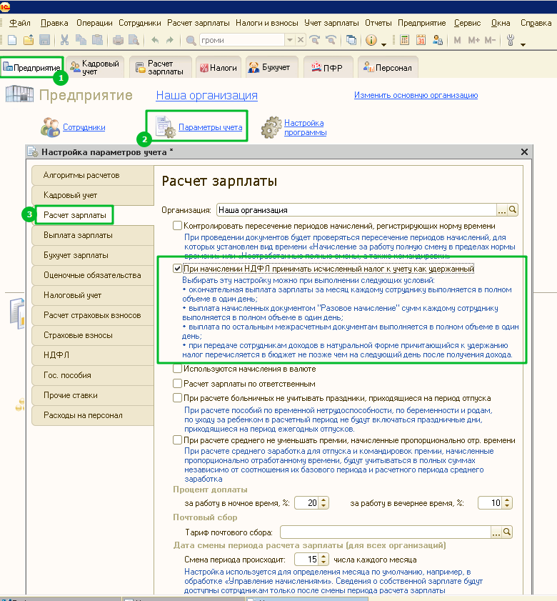
Task: Expand the dropdown arrow after the wrench icon
Action: point(523,44)
